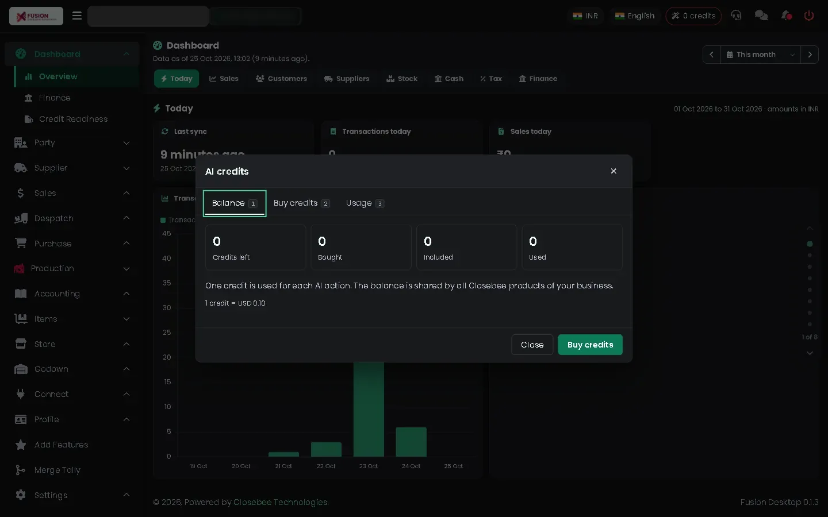
Task: Select the Balance tab
Action: 235,203
